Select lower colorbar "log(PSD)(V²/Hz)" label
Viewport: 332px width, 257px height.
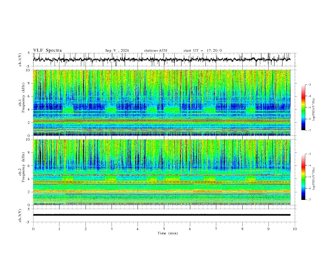[x=314, y=179]
